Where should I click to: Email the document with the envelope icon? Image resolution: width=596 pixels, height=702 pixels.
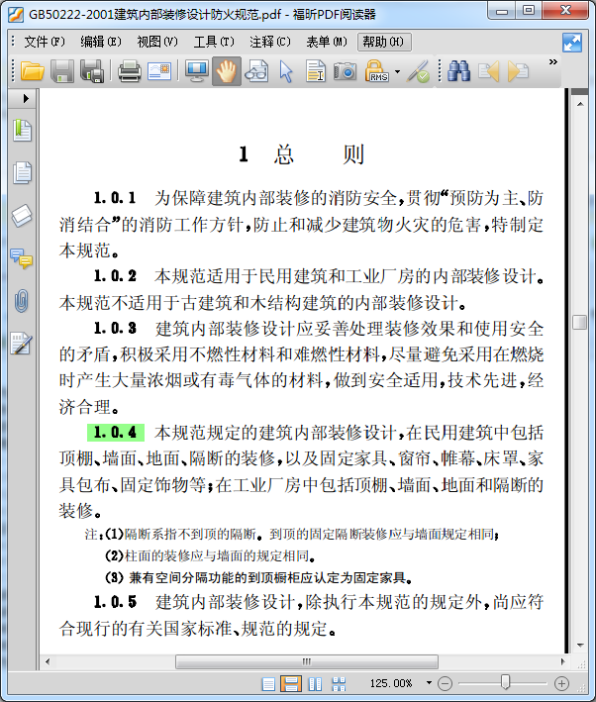click(x=159, y=71)
